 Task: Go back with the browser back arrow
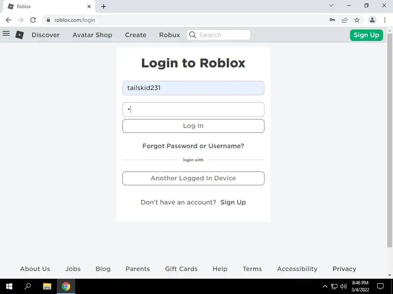[8, 20]
